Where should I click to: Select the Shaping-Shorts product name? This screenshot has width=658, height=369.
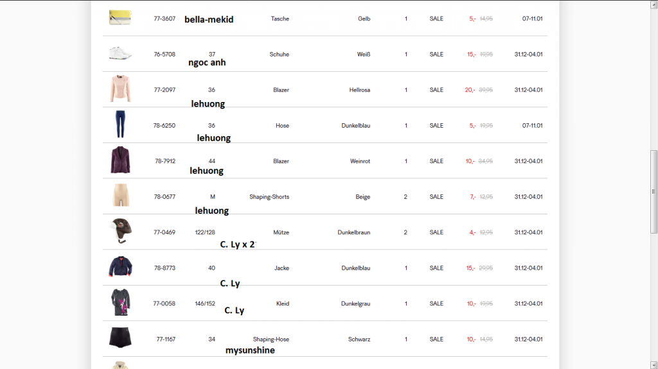[269, 197]
